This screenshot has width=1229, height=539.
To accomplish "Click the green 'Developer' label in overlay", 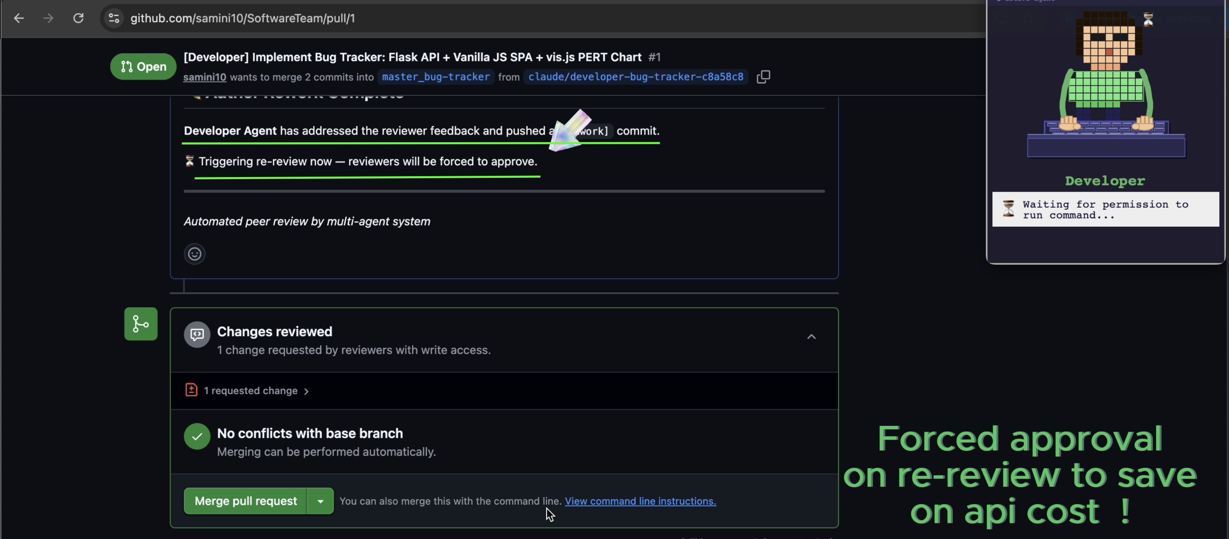I will click(x=1105, y=181).
